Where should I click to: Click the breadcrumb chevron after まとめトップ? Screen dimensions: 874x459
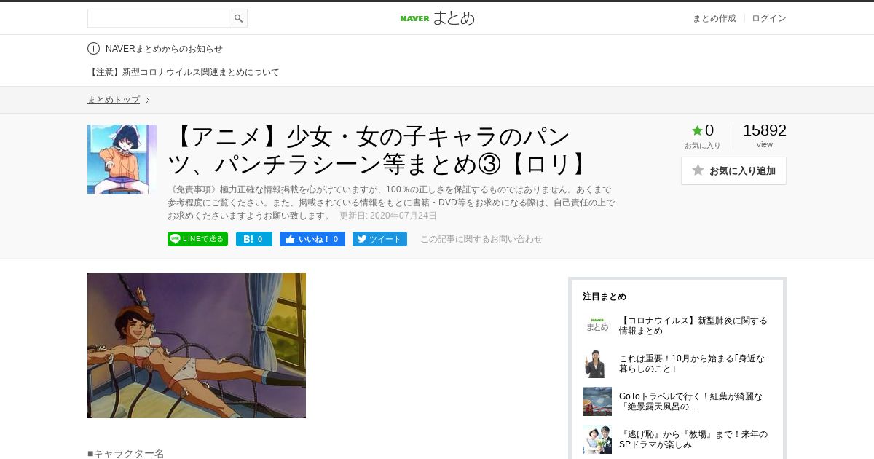point(147,100)
